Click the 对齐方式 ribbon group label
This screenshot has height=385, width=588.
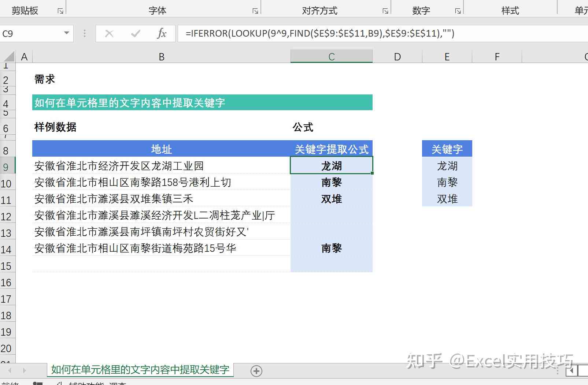click(319, 11)
